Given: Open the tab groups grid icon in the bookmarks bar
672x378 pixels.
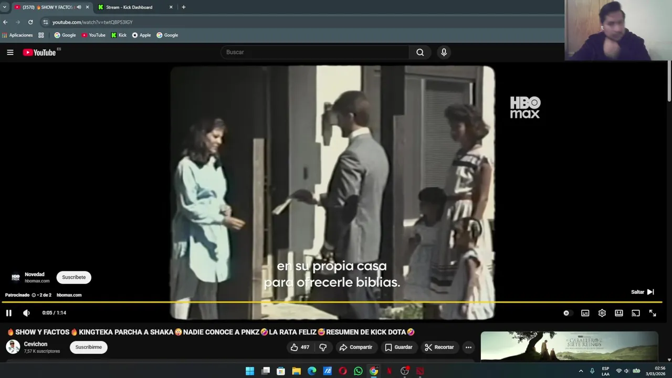Looking at the screenshot, I should [41, 35].
